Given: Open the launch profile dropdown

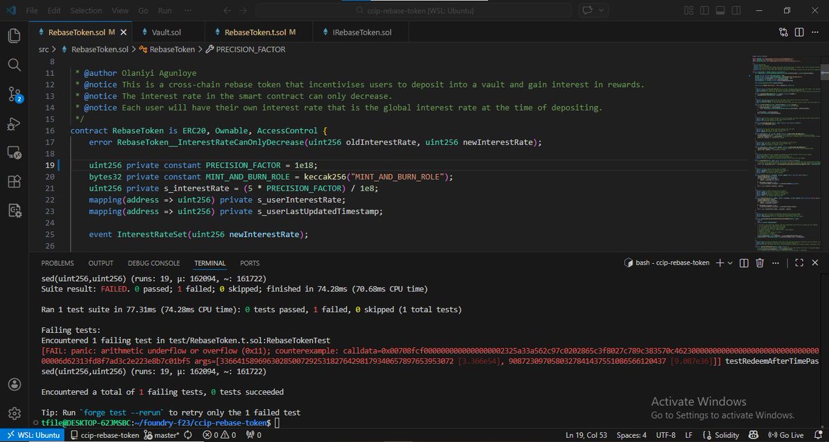Looking at the screenshot, I should pyautogui.click(x=730, y=263).
